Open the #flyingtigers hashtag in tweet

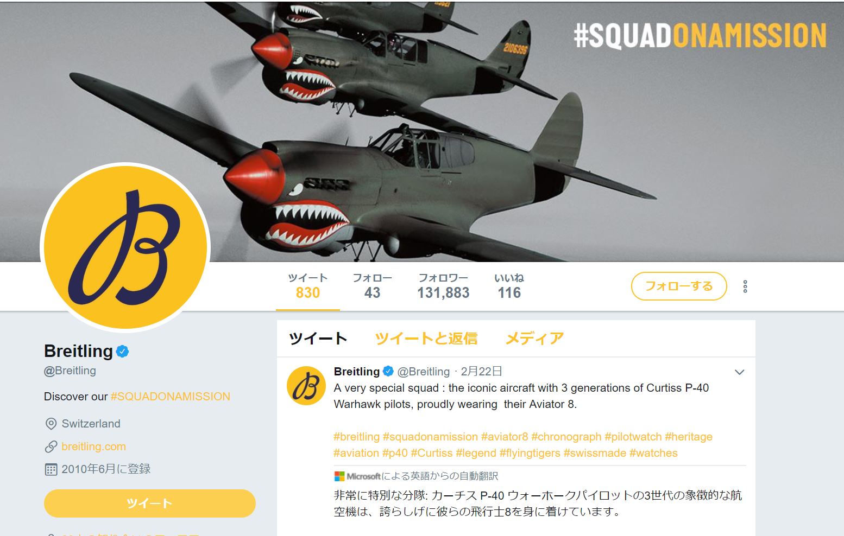(x=530, y=453)
